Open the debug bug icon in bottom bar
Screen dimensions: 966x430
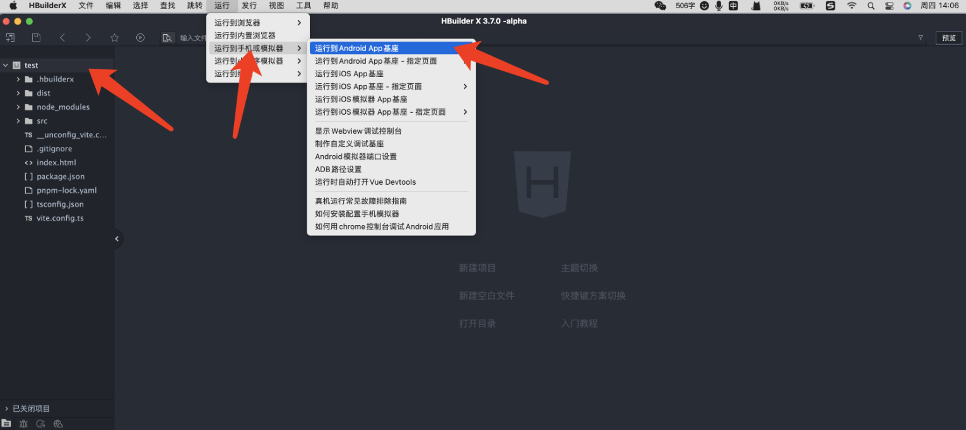click(23, 424)
